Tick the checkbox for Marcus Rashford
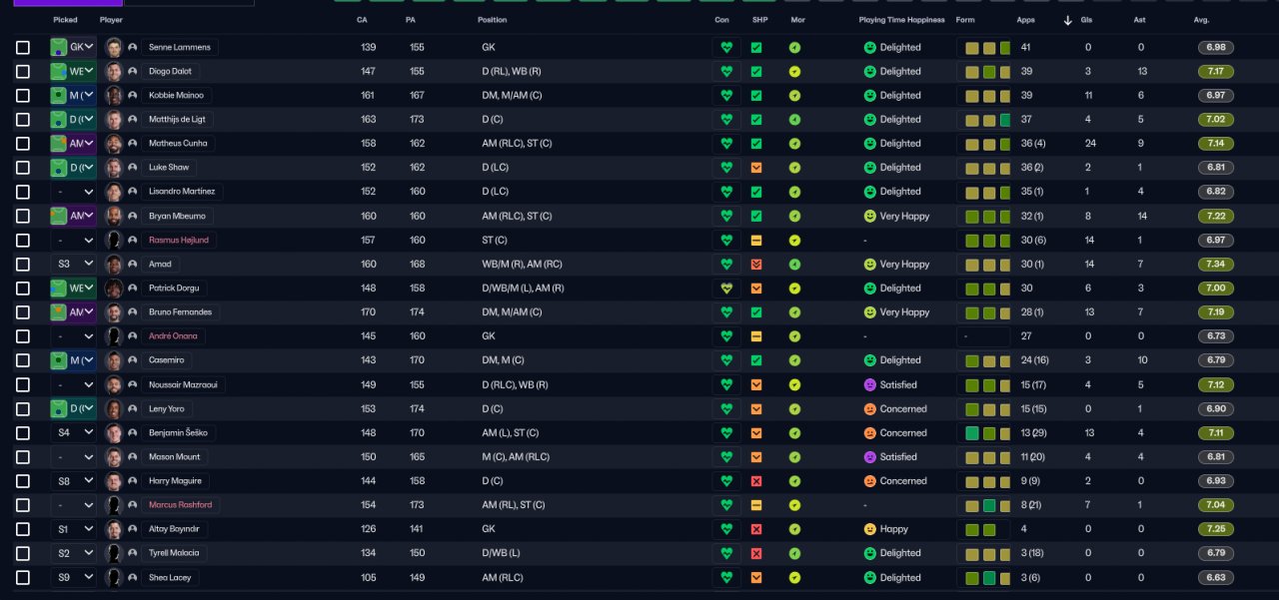Viewport: 1279px width, 600px height. [x=23, y=505]
